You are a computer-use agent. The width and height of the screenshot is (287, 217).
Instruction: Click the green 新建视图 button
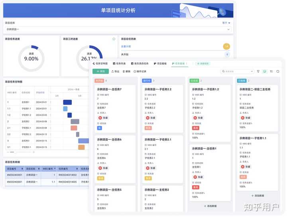coord(203,64)
